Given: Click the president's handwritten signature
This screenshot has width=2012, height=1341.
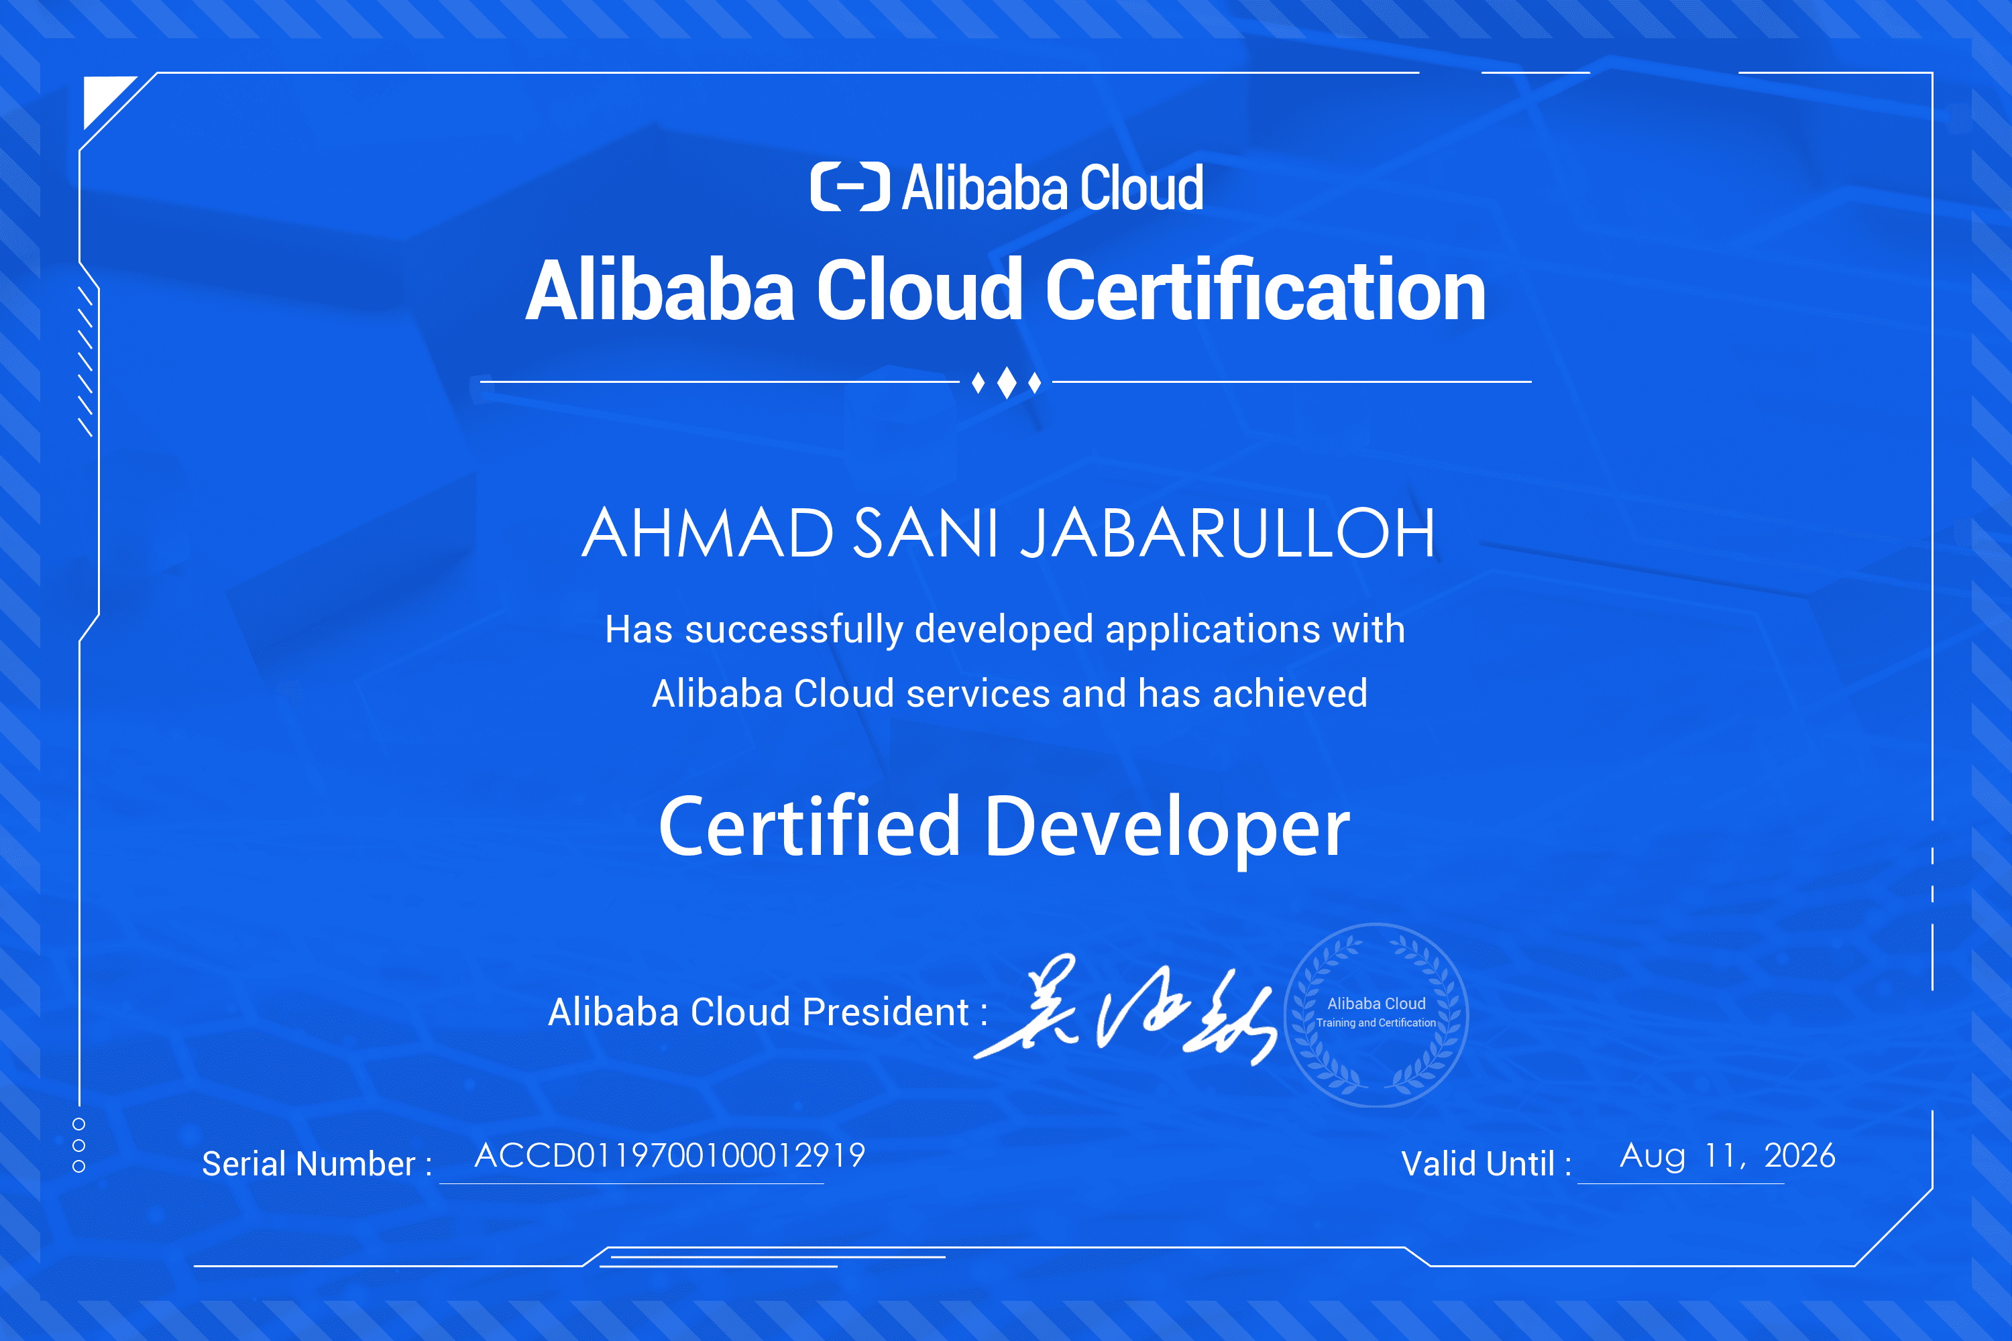Looking at the screenshot, I should point(1126,1009).
